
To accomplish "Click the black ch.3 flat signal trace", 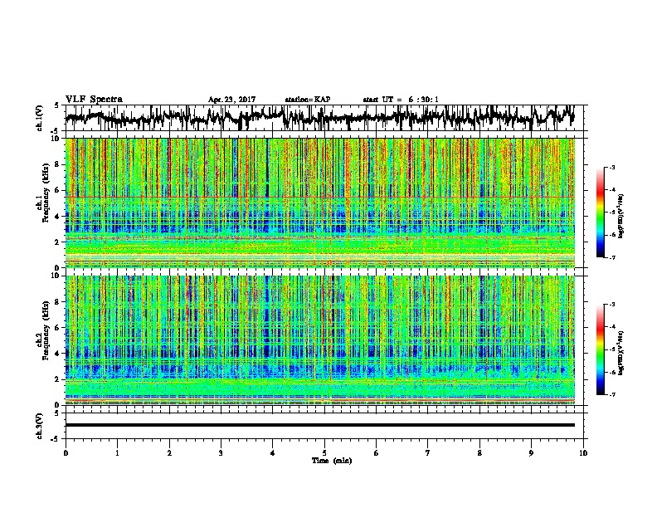I will (319, 425).
